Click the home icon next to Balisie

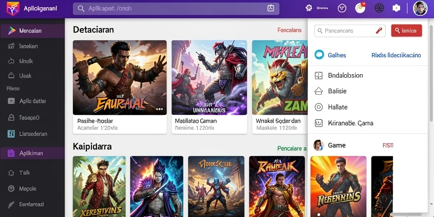pos(319,91)
